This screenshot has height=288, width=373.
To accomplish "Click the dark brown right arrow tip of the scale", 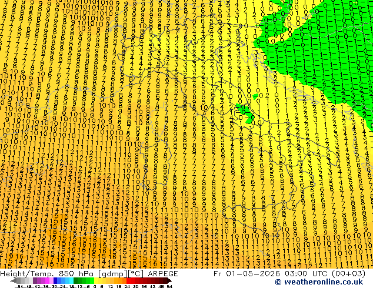I will (169, 281).
